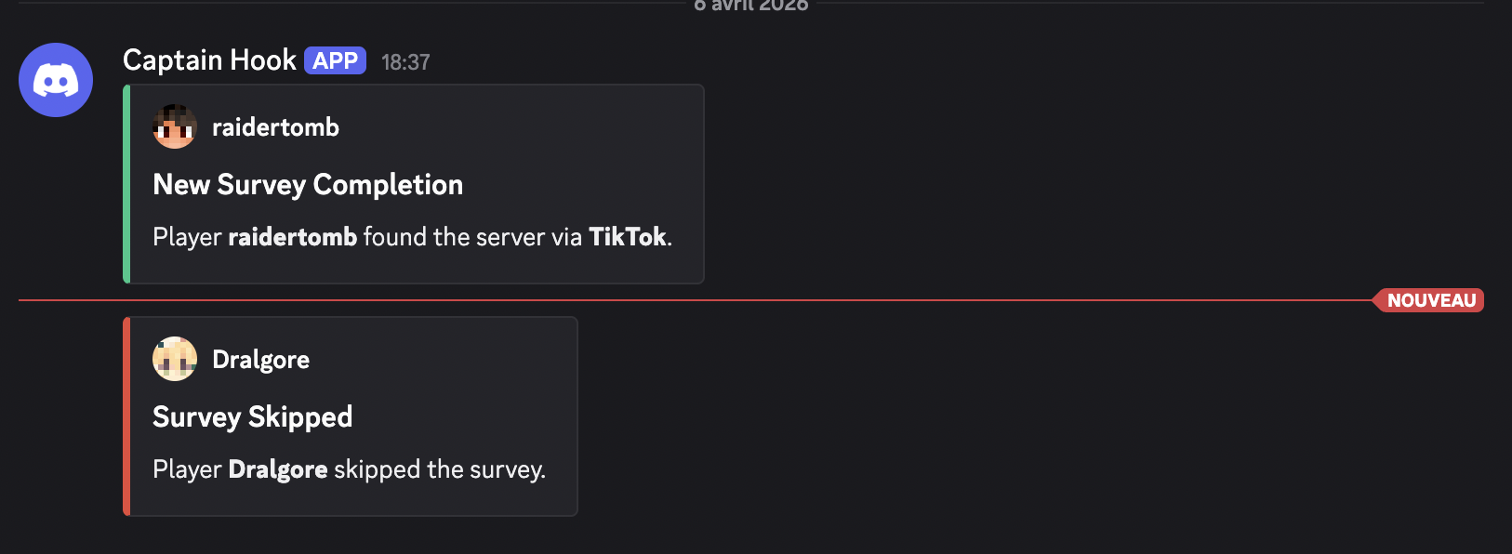Click the red stripe on the Dralgore embed
The height and width of the screenshot is (554, 1512).
126,416
